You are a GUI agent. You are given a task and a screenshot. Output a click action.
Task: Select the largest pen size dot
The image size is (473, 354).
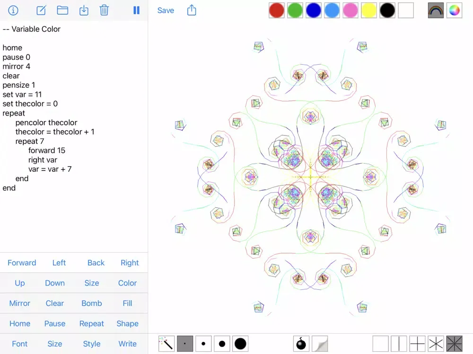pos(240,344)
